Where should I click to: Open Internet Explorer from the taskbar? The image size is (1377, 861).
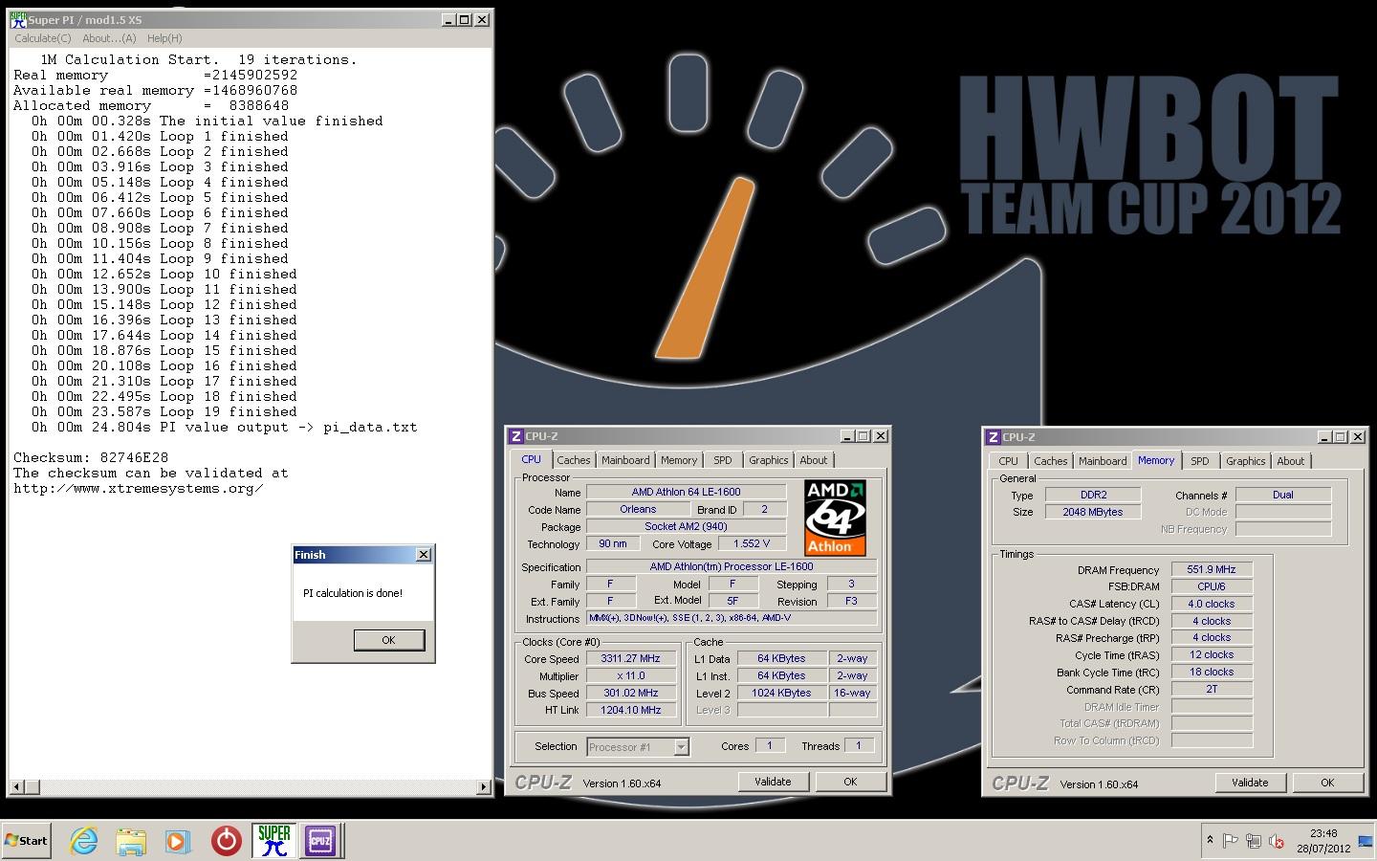point(84,841)
